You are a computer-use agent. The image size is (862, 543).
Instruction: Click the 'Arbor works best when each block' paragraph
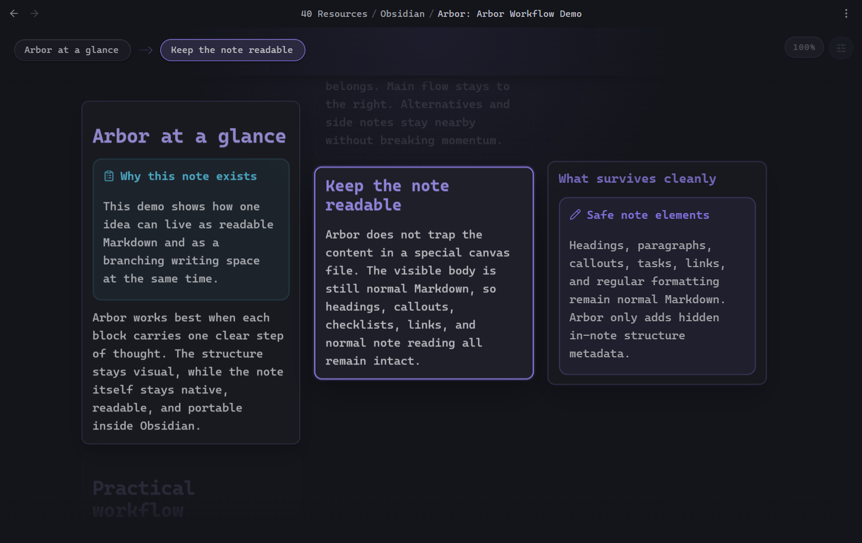(188, 372)
